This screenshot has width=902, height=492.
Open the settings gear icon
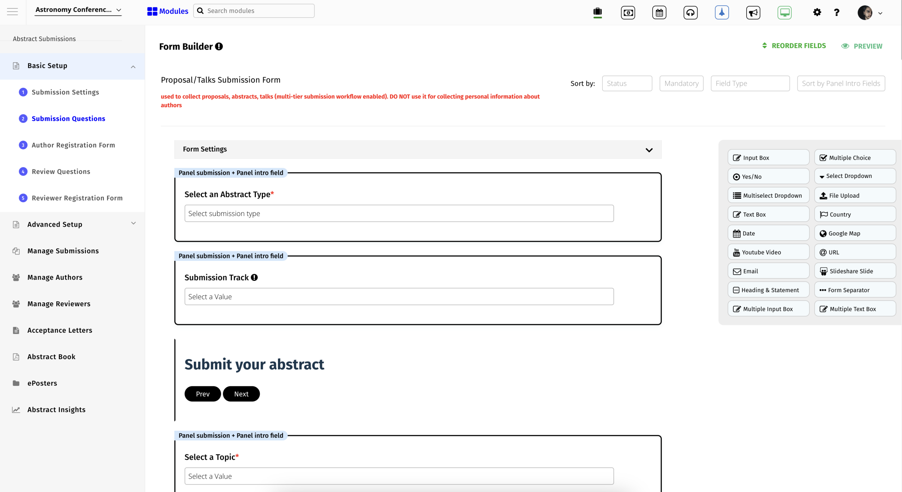[817, 12]
